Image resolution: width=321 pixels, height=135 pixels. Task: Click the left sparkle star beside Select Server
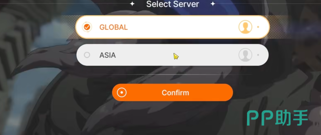132,4
